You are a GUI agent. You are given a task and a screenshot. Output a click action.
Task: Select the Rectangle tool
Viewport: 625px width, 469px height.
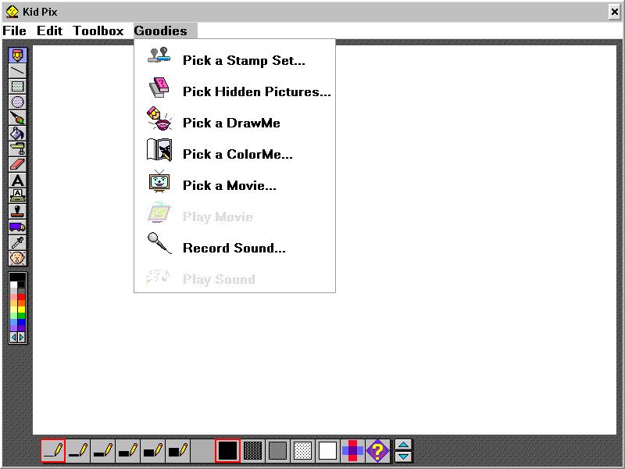pos(17,86)
